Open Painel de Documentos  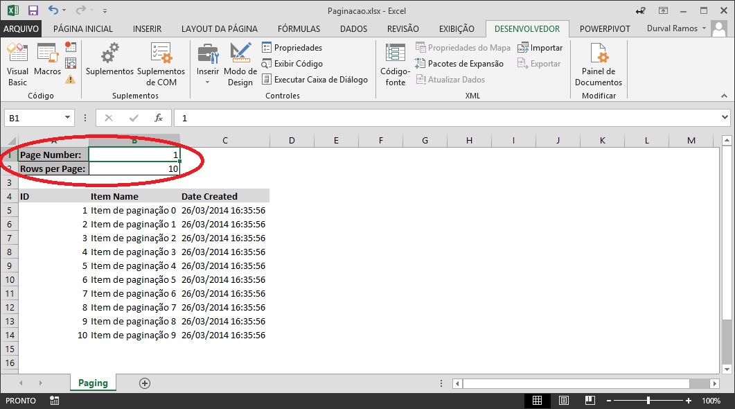click(x=599, y=64)
